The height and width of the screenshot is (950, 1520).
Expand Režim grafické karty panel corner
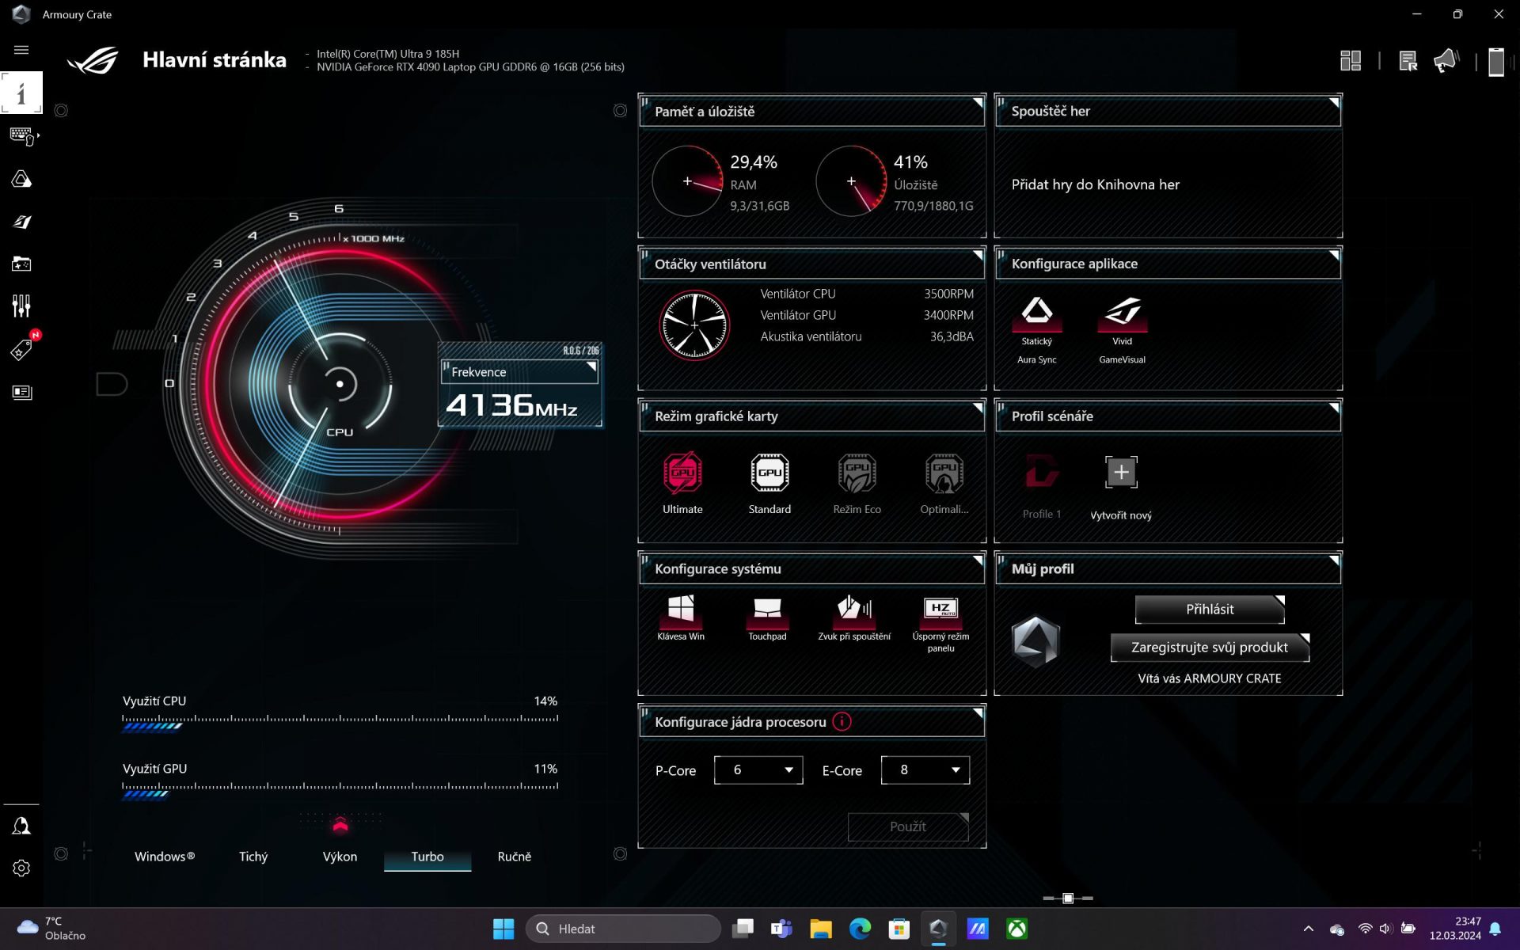pyautogui.click(x=978, y=408)
